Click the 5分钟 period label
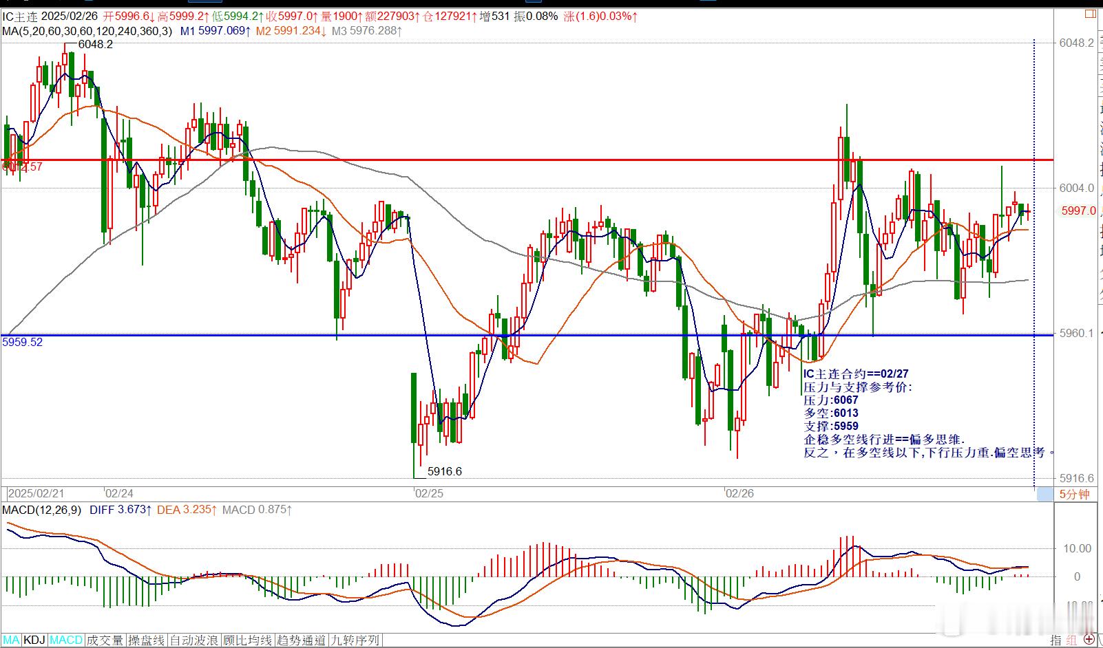Image resolution: width=1103 pixels, height=648 pixels. coord(1074,494)
